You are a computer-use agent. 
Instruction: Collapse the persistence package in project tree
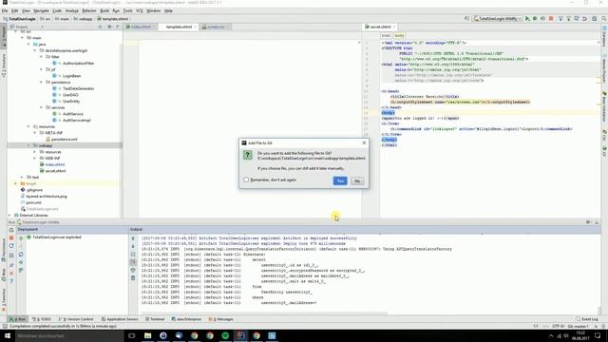tap(41, 83)
